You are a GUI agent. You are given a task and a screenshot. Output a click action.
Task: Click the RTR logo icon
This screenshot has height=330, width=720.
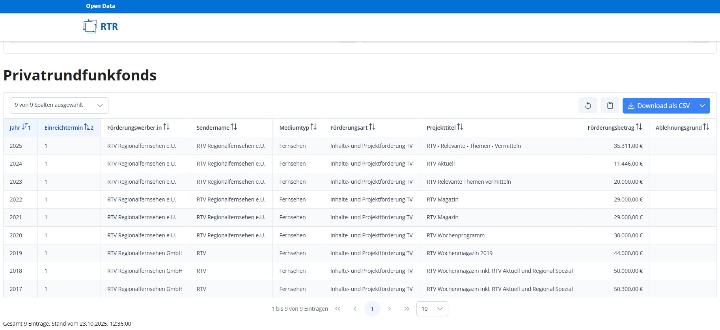[90, 26]
